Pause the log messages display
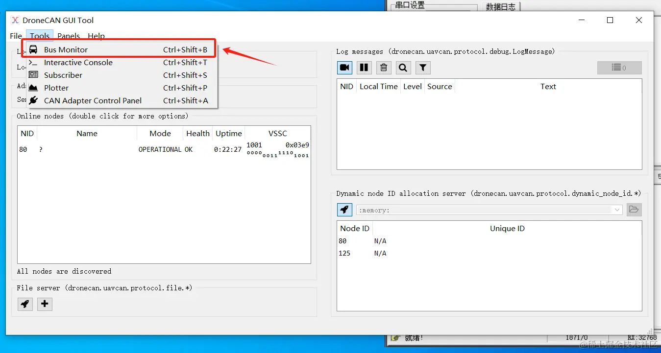Image resolution: width=661 pixels, height=353 pixels. pyautogui.click(x=364, y=68)
